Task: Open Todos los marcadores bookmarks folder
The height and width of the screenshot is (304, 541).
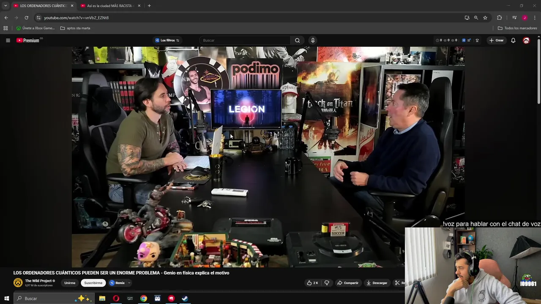Action: 517,28
